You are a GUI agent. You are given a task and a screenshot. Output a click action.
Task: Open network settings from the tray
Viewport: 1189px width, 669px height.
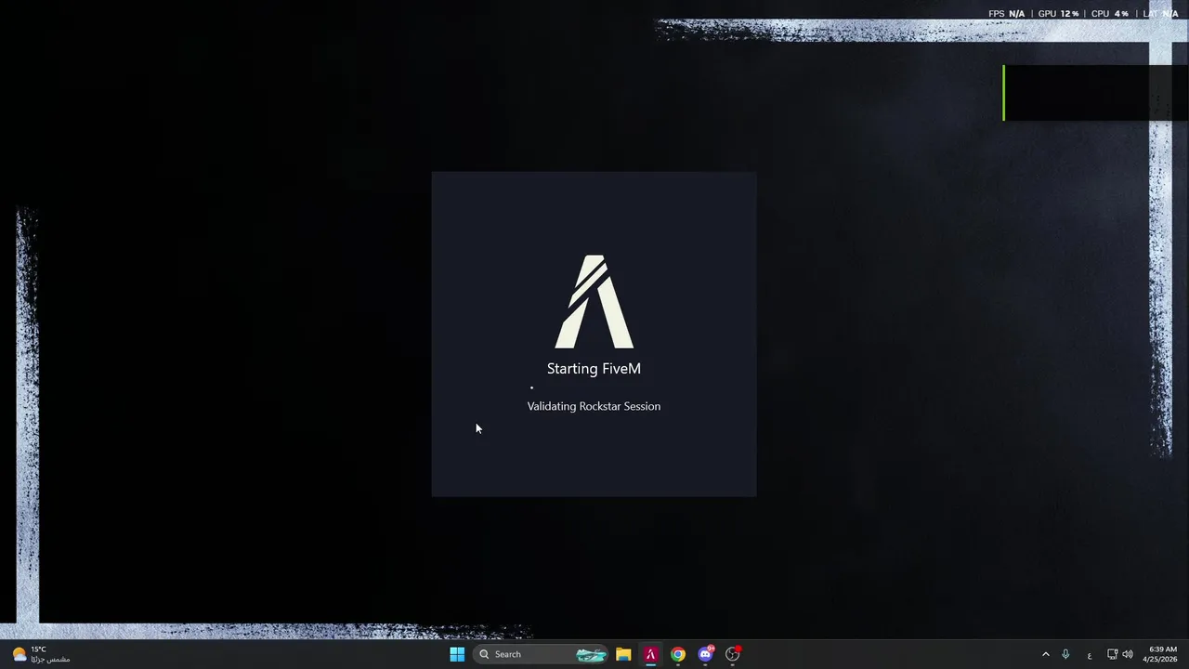(1113, 654)
